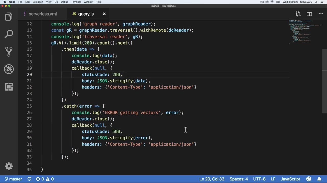The image size is (327, 183).
Task: Change the JavaScript language mode
Action: click(x=290, y=179)
